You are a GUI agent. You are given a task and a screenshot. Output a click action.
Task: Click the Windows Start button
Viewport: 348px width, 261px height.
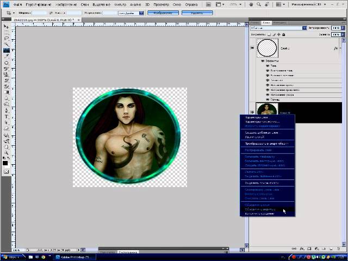[12, 257]
